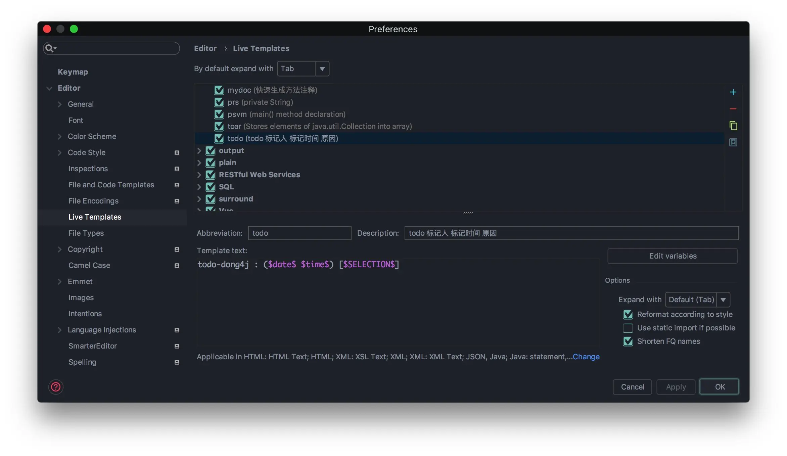This screenshot has height=456, width=787.
Task: Click the project badge icon beside Spelling
Action: coord(177,362)
